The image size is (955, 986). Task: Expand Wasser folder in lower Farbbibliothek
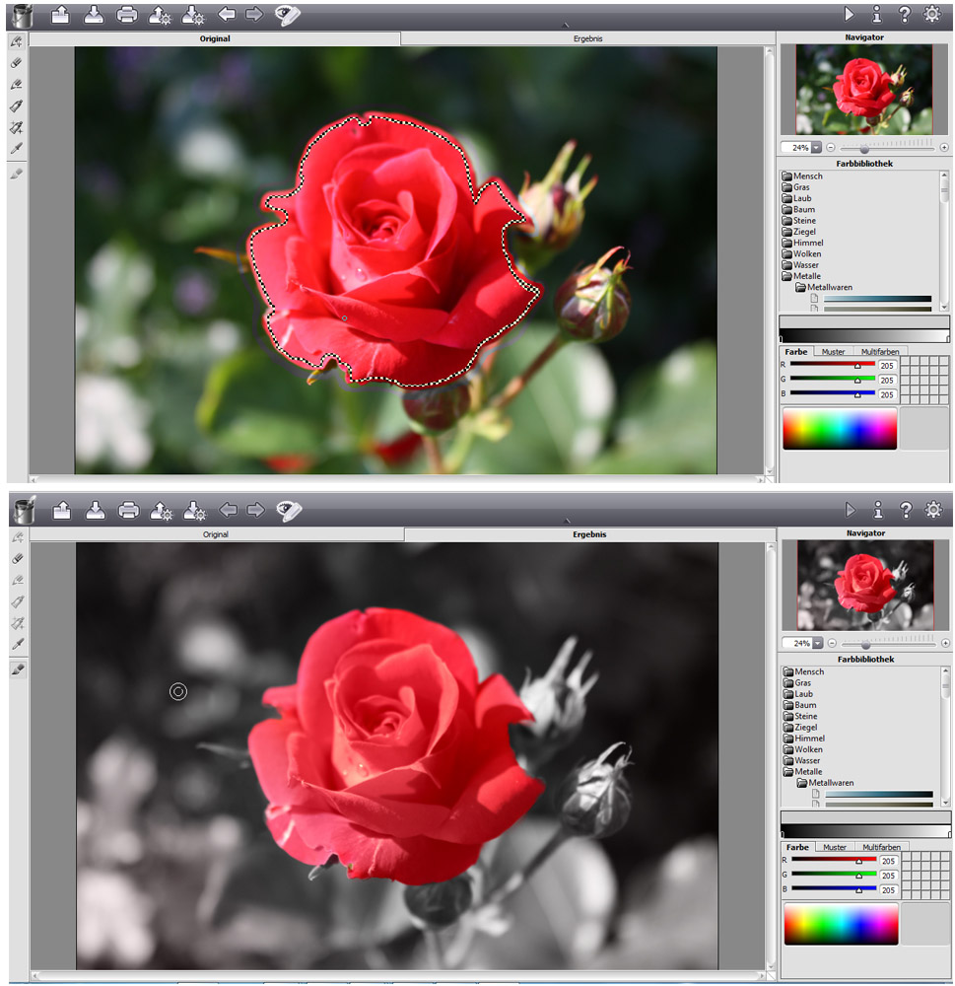[802, 761]
